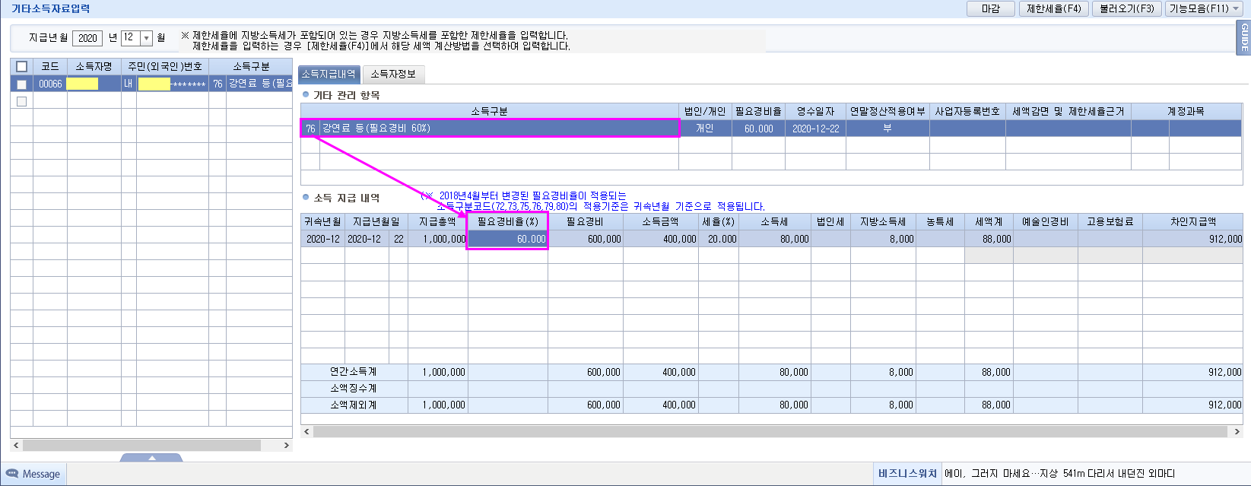The height and width of the screenshot is (486, 1251).
Task: Open the GUIDE side panel tab
Action: (x=1244, y=38)
